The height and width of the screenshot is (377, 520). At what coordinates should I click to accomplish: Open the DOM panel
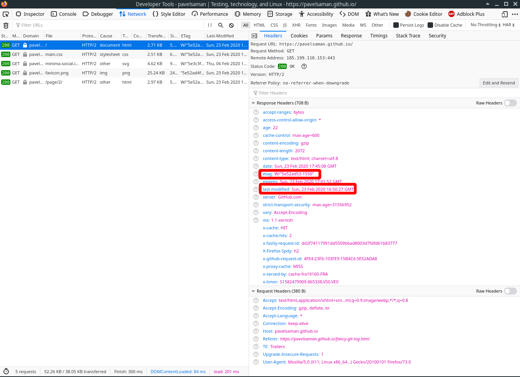coord(349,14)
